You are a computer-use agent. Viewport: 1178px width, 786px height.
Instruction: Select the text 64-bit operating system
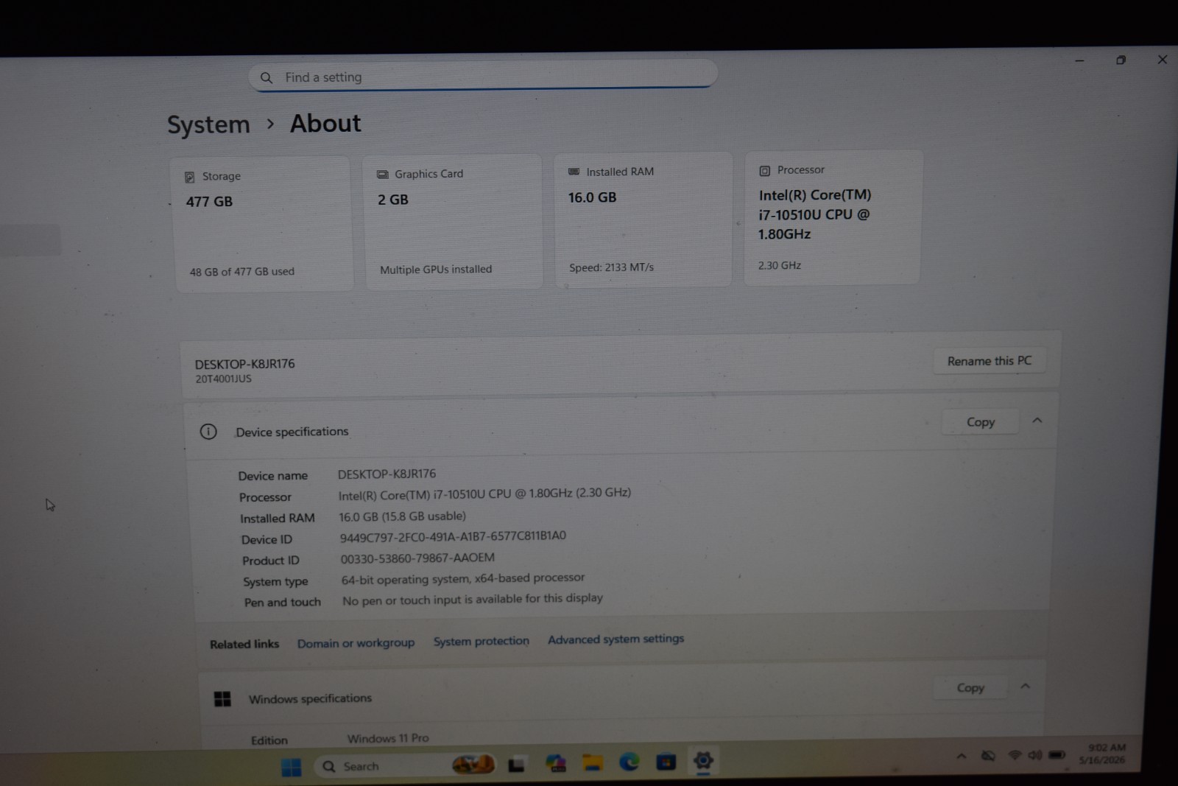click(405, 579)
